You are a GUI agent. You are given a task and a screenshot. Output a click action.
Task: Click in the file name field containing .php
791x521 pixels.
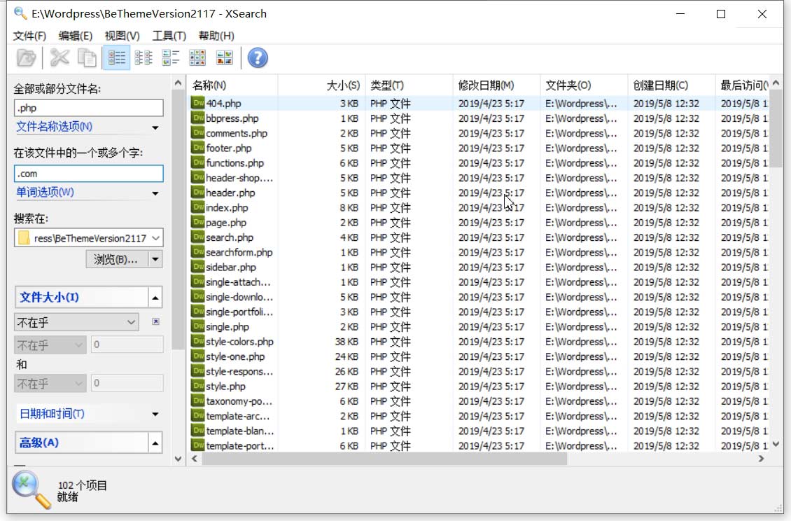click(89, 108)
